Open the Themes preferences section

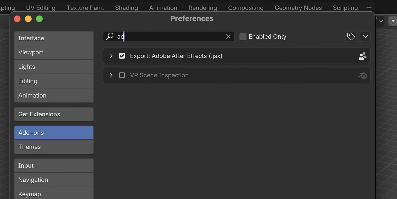[x=54, y=147]
